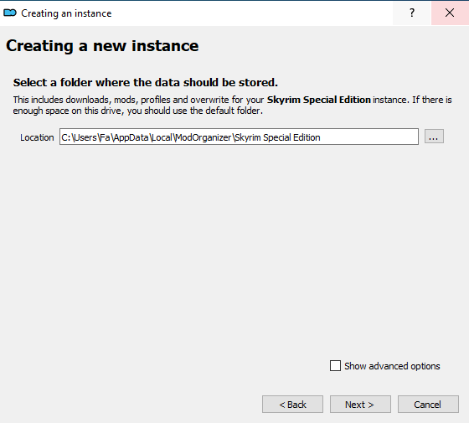Click the "Show advanced options" label text
Viewport: 469px width, 423px height.
click(392, 366)
